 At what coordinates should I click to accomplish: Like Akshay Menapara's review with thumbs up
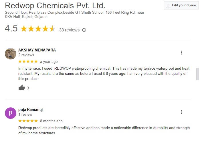[22, 88]
